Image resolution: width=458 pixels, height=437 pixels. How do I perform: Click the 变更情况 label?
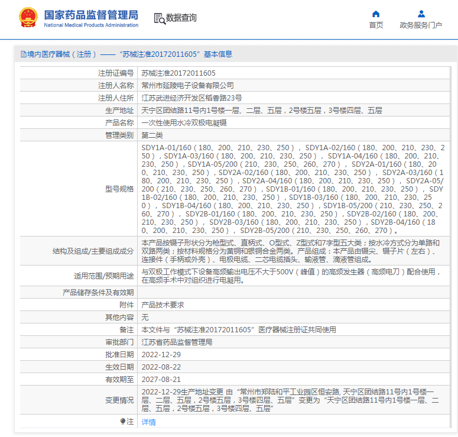click(x=119, y=400)
